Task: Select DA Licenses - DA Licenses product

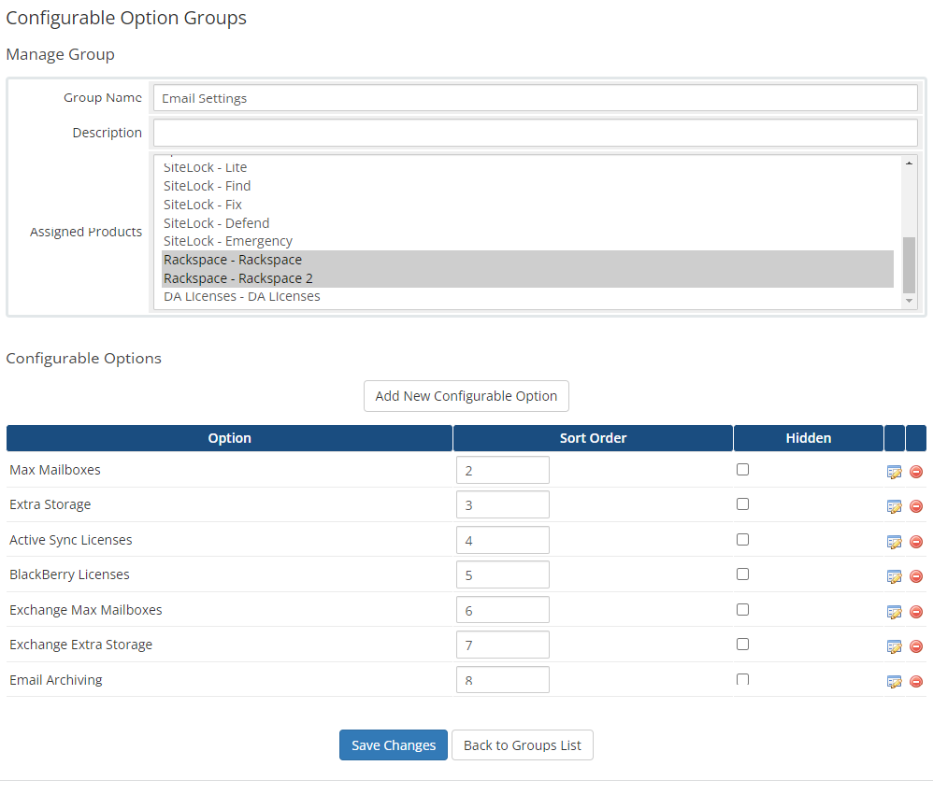Action: (528, 297)
